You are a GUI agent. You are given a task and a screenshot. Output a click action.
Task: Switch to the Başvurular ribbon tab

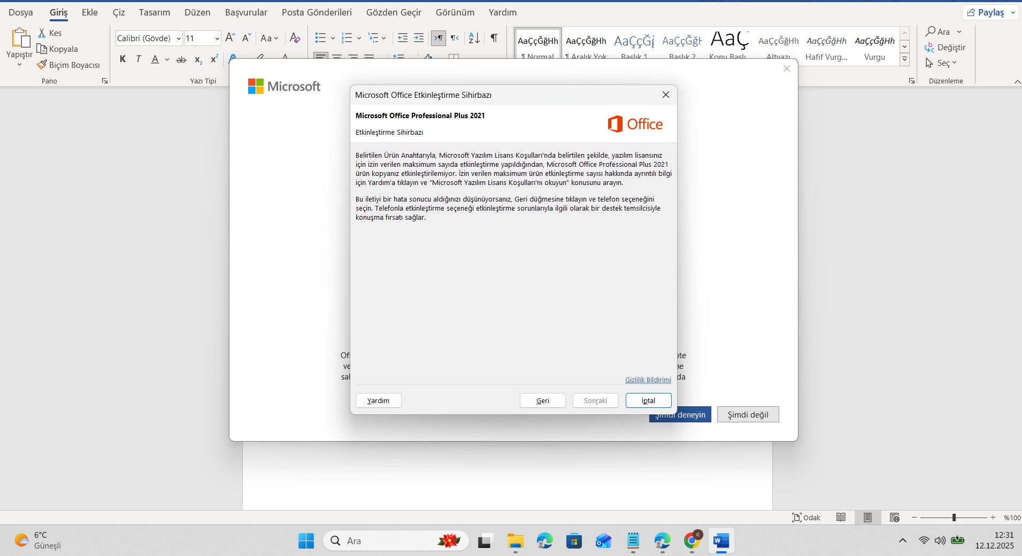coord(246,12)
